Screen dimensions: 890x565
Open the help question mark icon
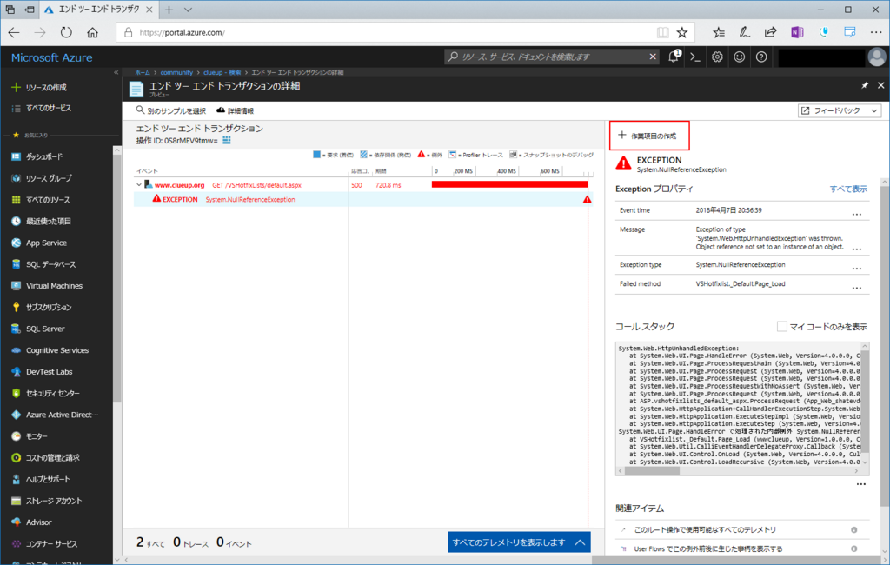[x=761, y=56]
